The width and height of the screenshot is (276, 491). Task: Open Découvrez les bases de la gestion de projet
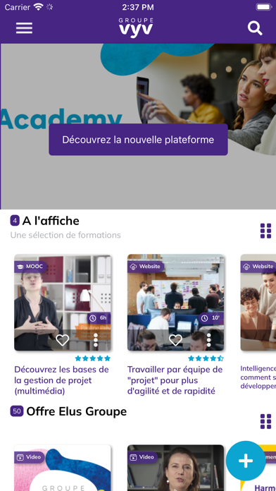[61, 380]
